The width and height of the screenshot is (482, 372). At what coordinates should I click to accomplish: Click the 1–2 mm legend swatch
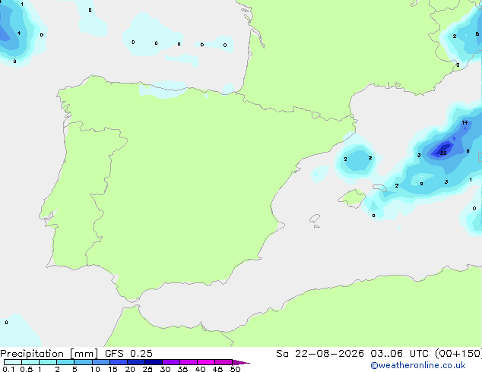click(x=48, y=362)
